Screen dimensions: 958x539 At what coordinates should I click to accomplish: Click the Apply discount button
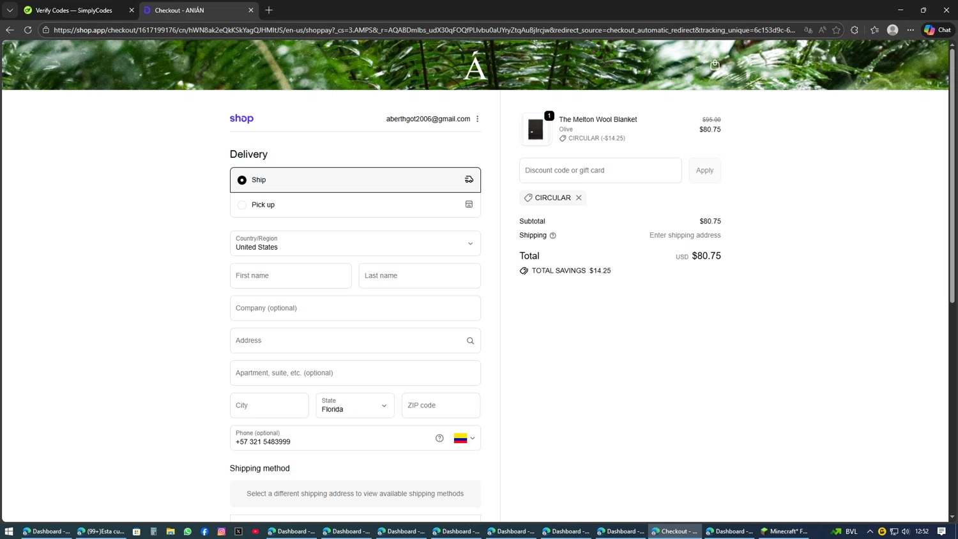(704, 171)
